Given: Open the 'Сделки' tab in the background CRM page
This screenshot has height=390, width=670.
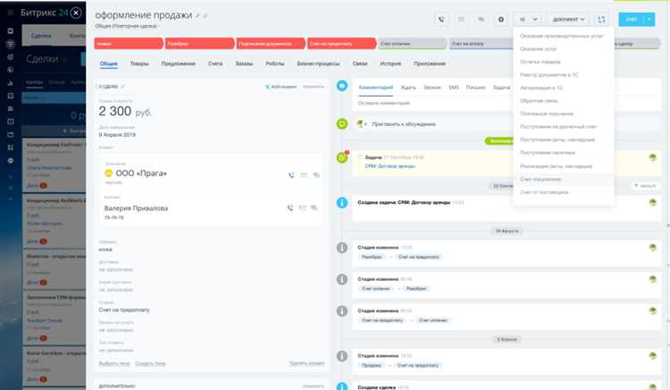Looking at the screenshot, I should pyautogui.click(x=41, y=36).
